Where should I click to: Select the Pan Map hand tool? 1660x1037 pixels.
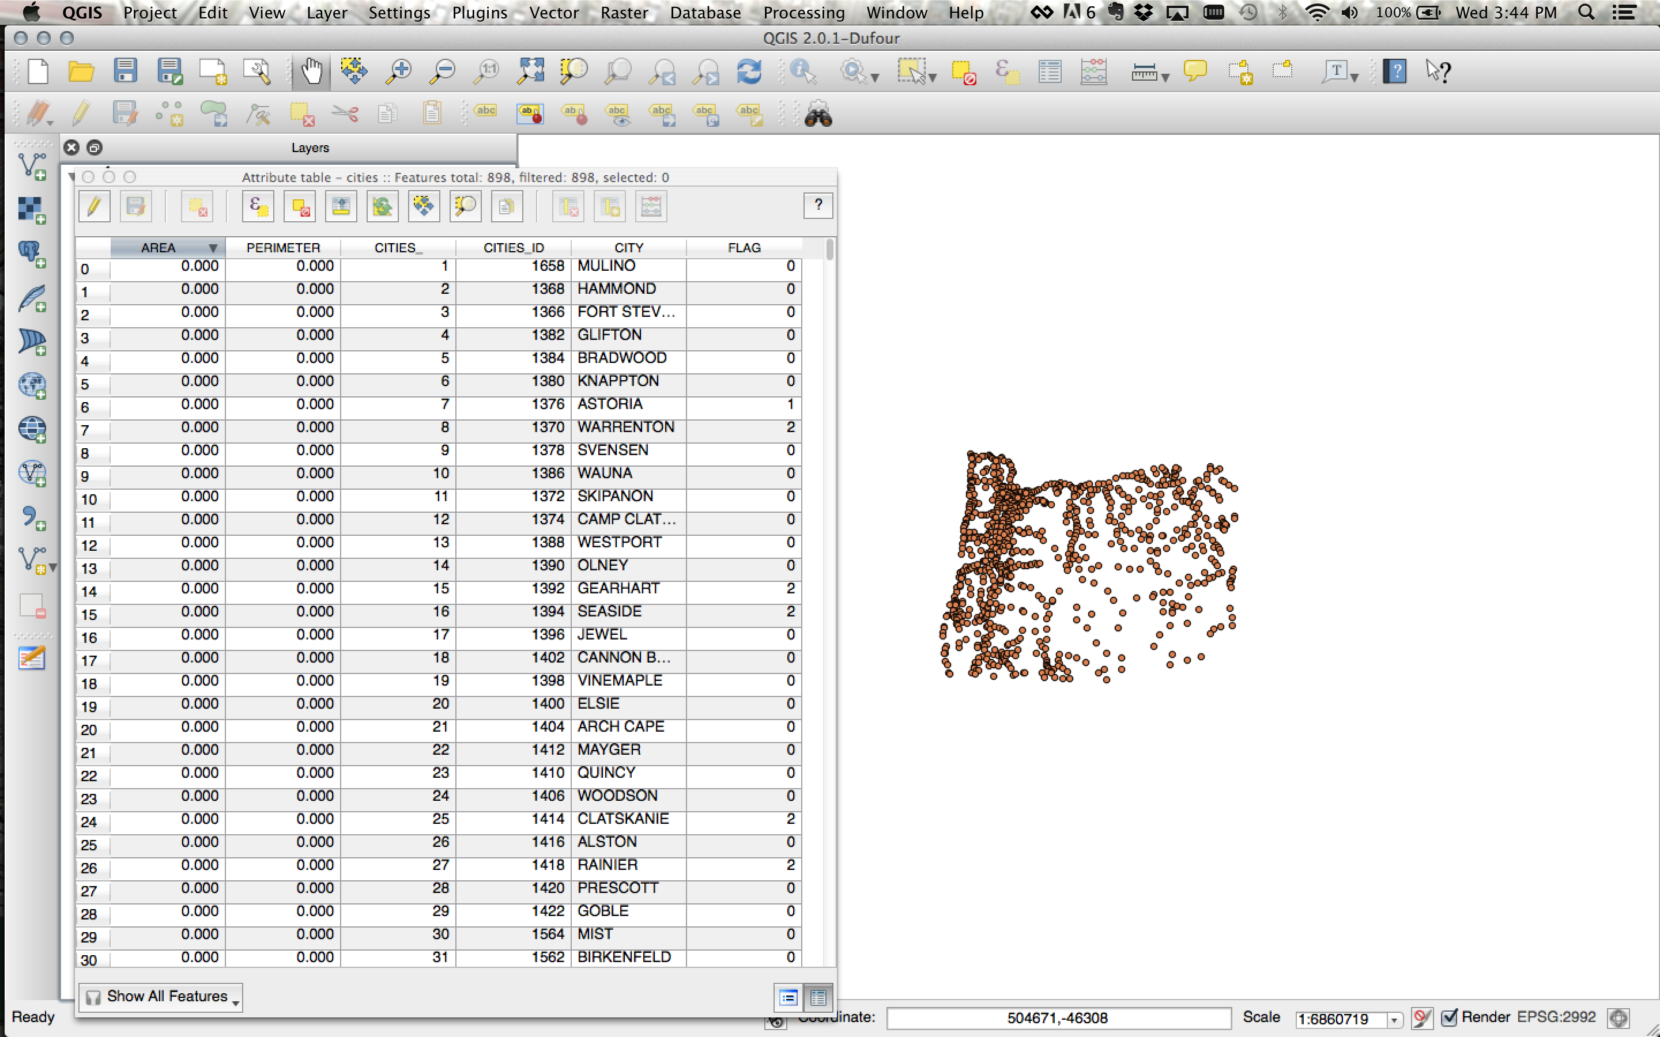[311, 71]
